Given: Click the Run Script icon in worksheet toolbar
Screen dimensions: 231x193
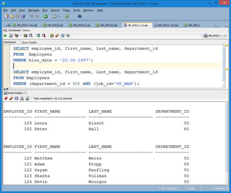Looking at the screenshot, I should (11, 36).
